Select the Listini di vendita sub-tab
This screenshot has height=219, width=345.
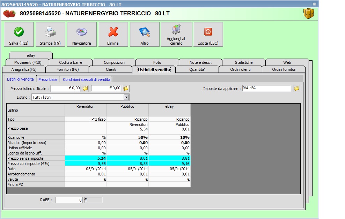pos(20,79)
